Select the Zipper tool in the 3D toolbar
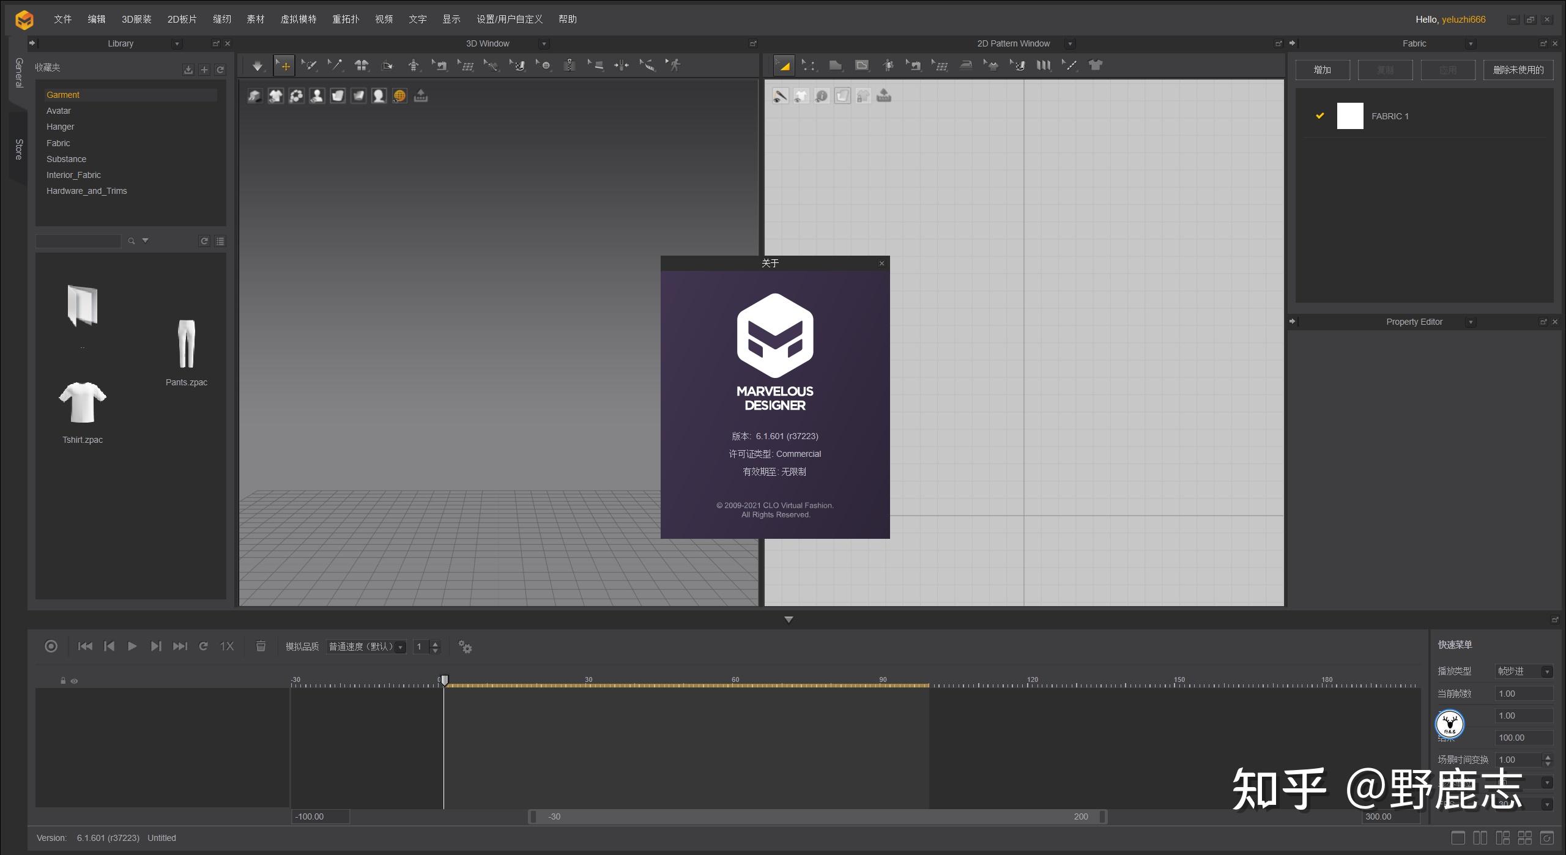The image size is (1566, 855). pyautogui.click(x=569, y=65)
